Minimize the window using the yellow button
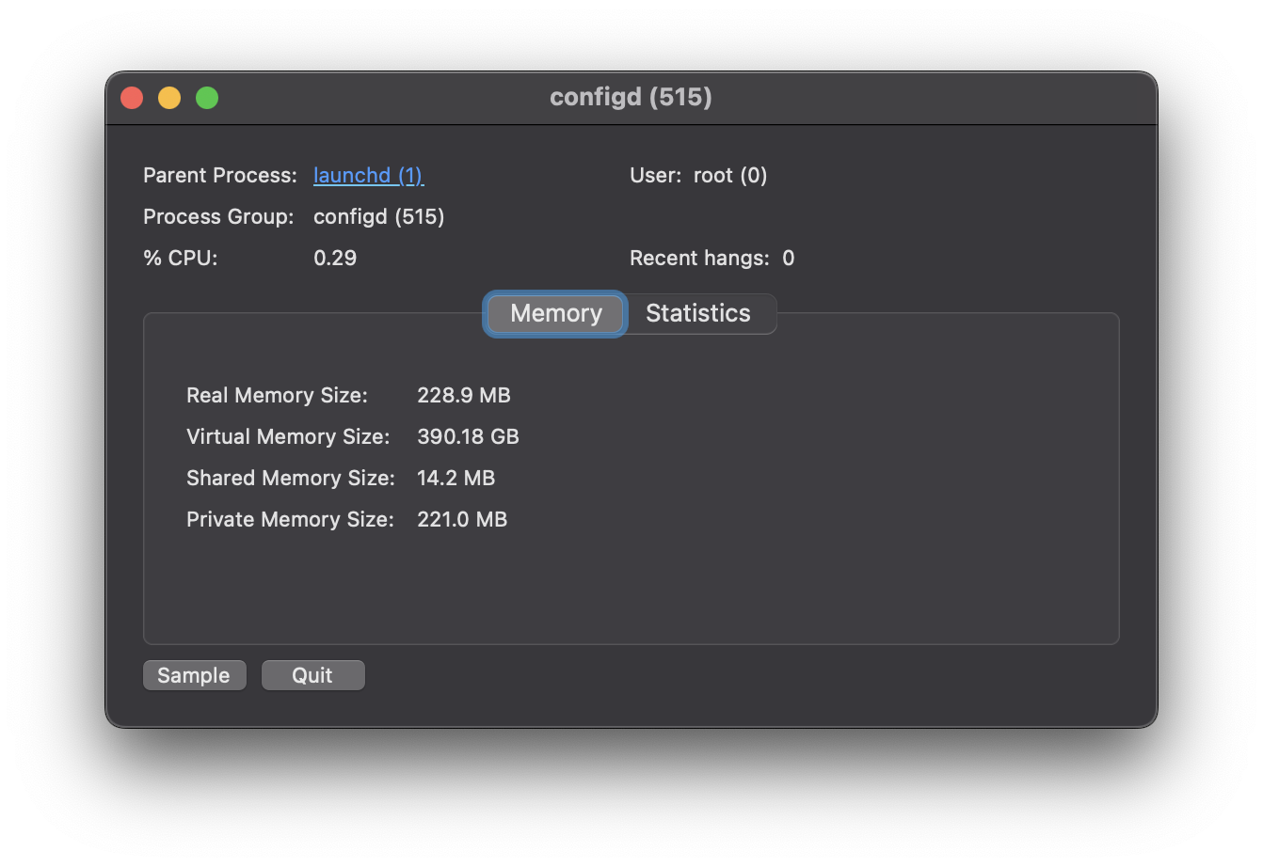Image resolution: width=1263 pixels, height=867 pixels. (x=169, y=98)
